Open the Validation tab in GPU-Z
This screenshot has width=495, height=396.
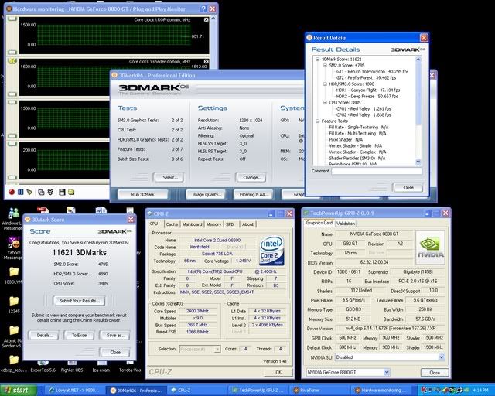pyautogui.click(x=346, y=223)
